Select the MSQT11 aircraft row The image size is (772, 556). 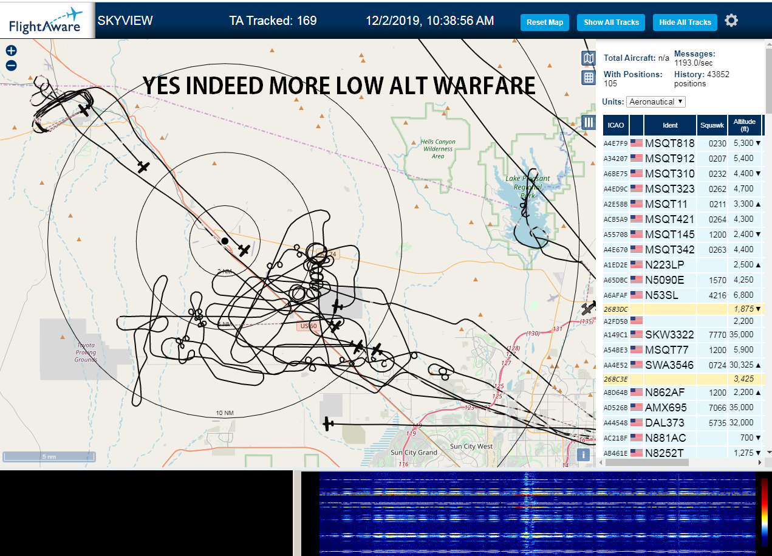tap(683, 204)
